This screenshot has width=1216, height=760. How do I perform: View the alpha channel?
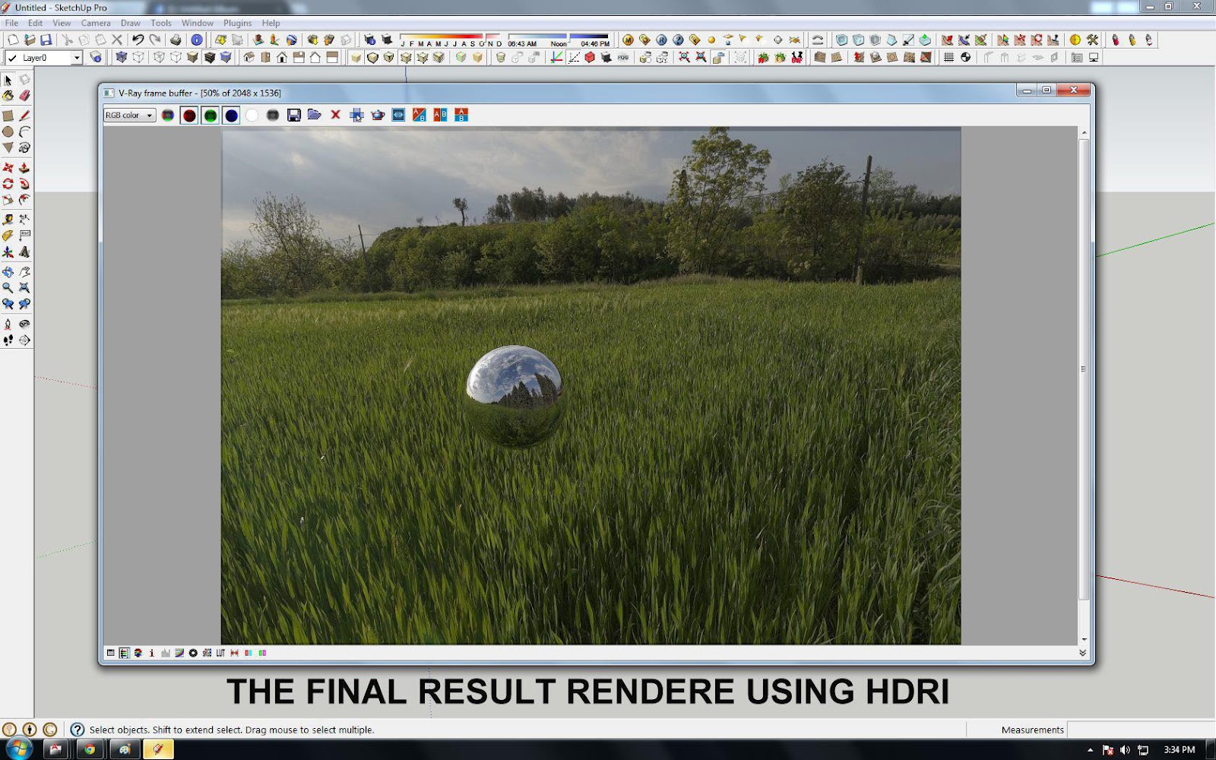coord(251,115)
